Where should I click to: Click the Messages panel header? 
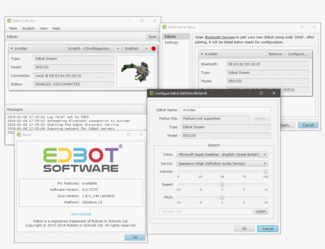(x=76, y=109)
